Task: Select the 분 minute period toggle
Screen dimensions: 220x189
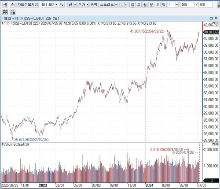Action: click(x=151, y=5)
